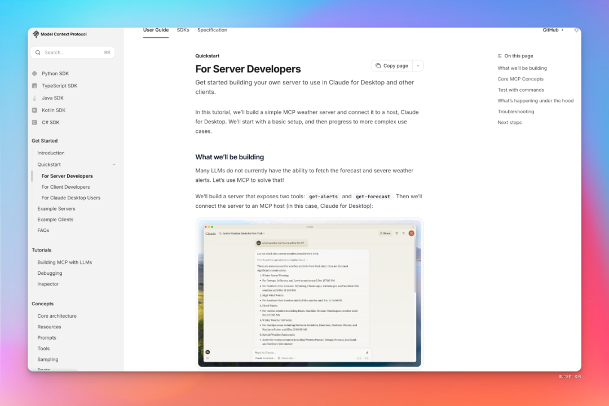This screenshot has height=406, width=609.
Task: Click the For Server Developers page title
Action: 248,69
